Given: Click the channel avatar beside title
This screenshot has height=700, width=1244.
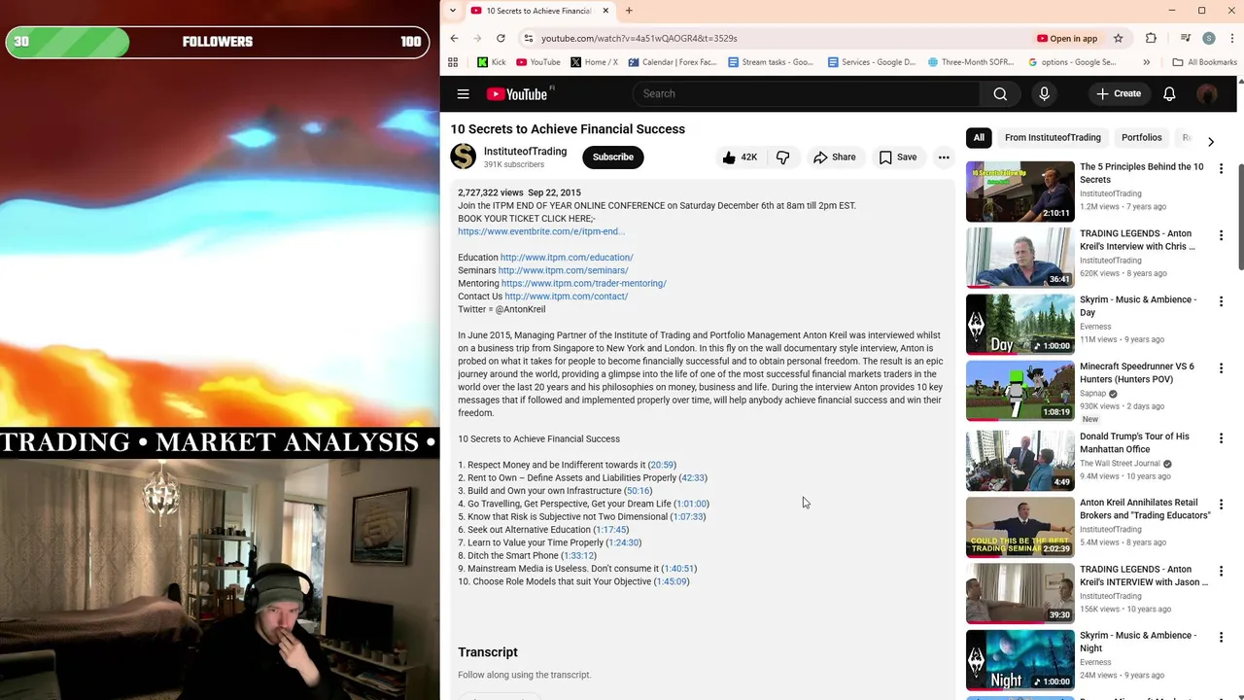Looking at the screenshot, I should point(464,157).
